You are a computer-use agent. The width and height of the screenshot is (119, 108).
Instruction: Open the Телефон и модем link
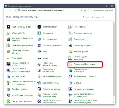pos(20,89)
